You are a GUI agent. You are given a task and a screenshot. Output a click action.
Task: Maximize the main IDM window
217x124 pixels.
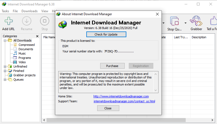pos(198,4)
